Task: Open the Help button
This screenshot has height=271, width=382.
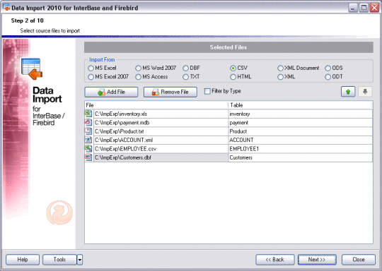Action: tap(23, 260)
